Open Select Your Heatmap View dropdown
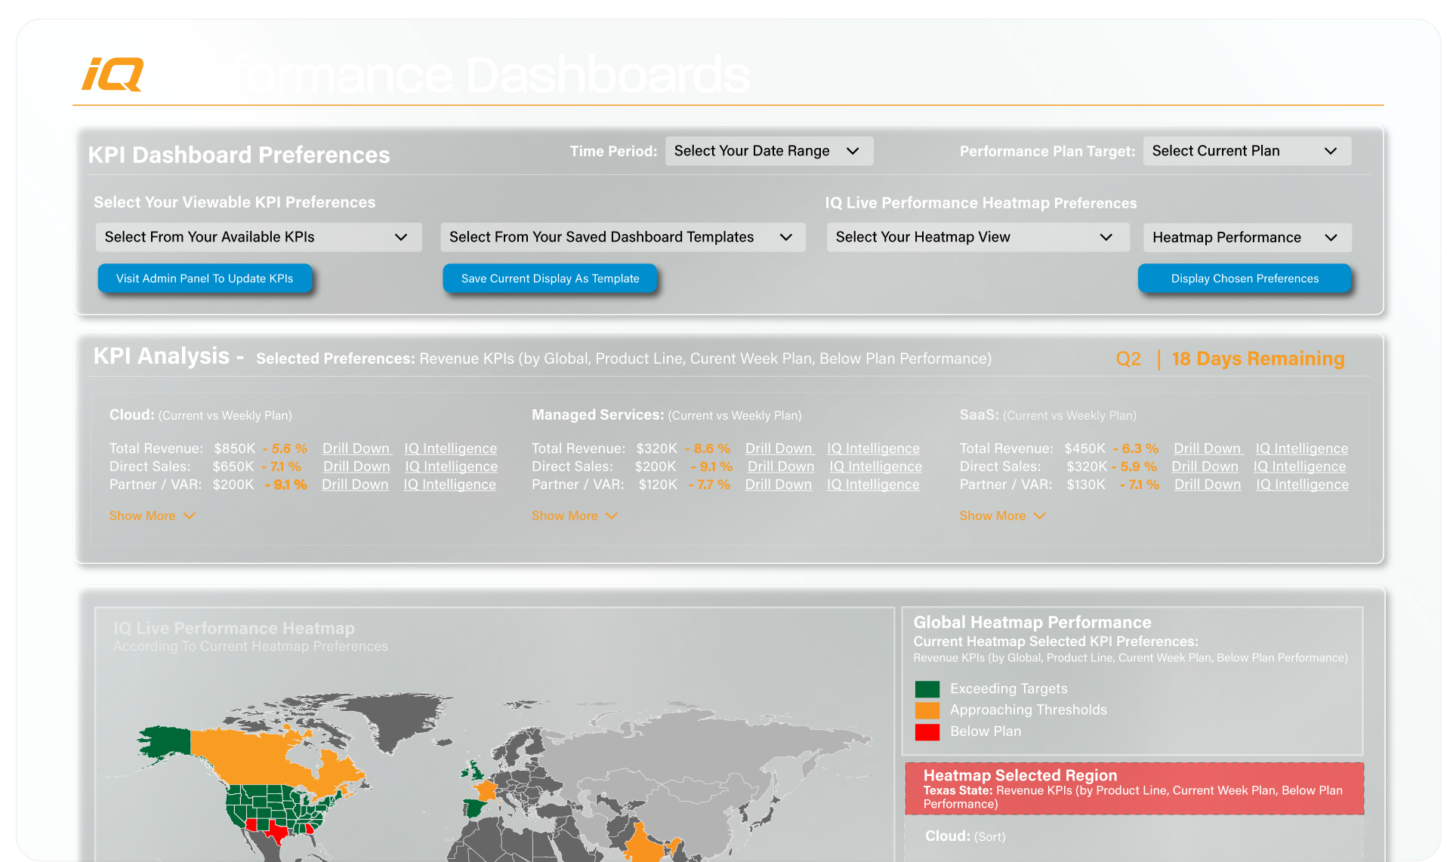Viewport: 1450px width, 862px height. pyautogui.click(x=976, y=237)
